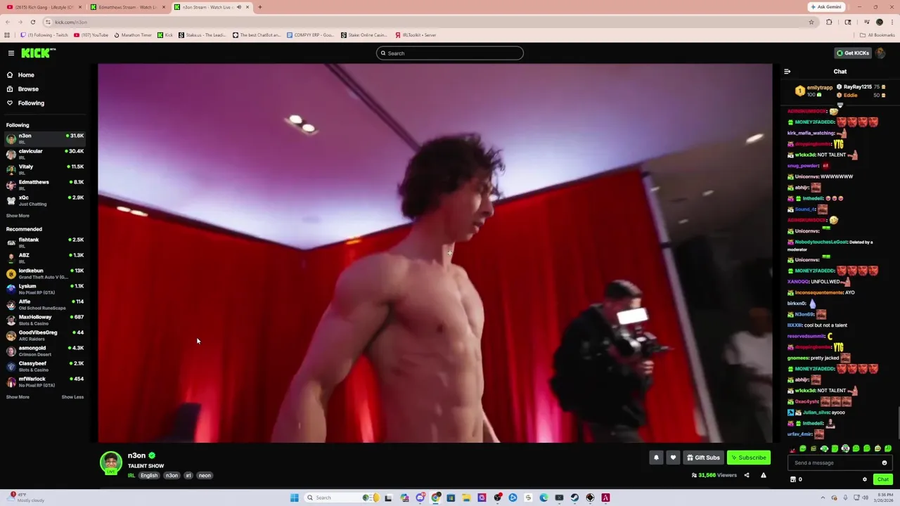Open fishtank recommended channel
This screenshot has height=506, width=900.
click(x=45, y=242)
